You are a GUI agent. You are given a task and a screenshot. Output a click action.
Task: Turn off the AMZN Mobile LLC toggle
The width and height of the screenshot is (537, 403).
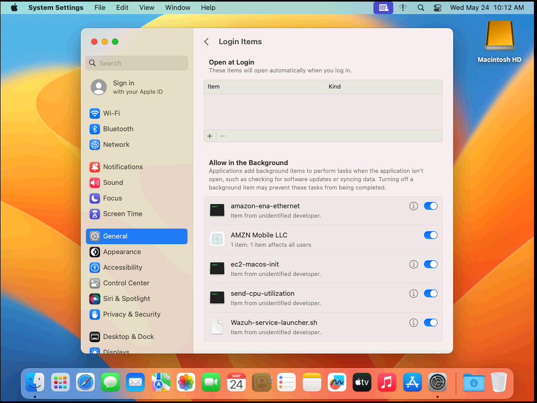pyautogui.click(x=431, y=235)
